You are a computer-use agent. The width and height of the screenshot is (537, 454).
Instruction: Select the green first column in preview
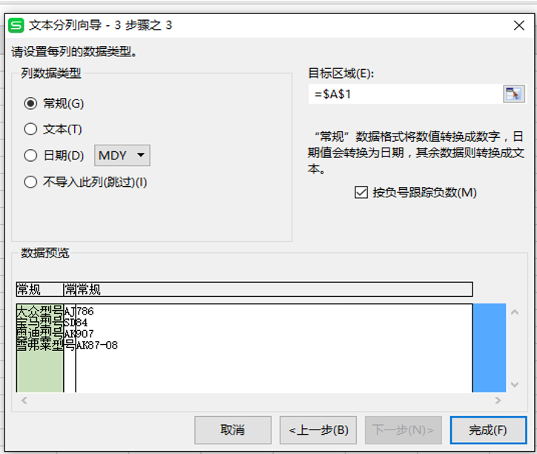tap(40, 348)
